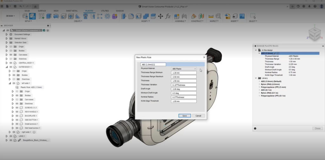Click the Home icon in the top bar
Image resolution: width=325 pixels, height=160 pixels.
36,6
